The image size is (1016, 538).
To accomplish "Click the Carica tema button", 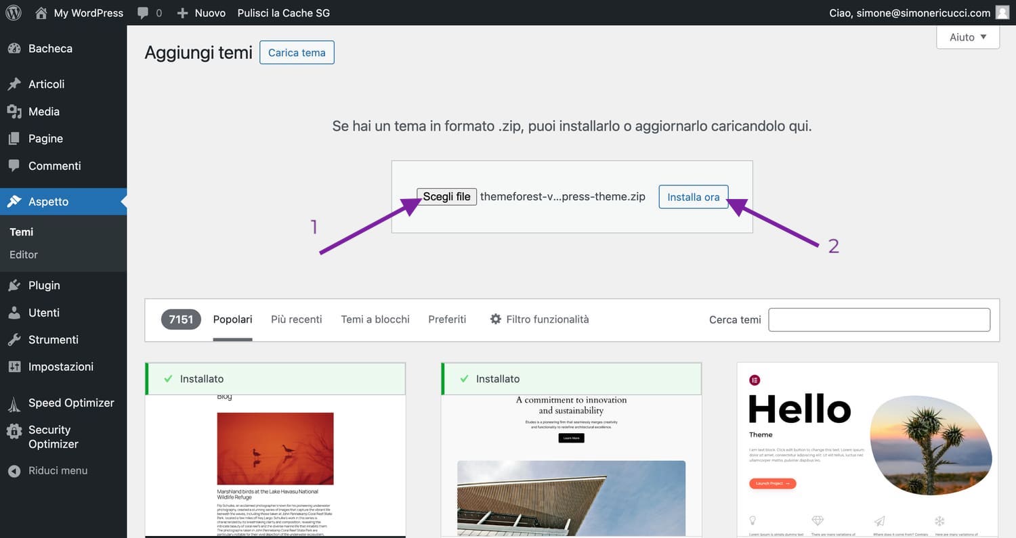I will click(x=297, y=53).
